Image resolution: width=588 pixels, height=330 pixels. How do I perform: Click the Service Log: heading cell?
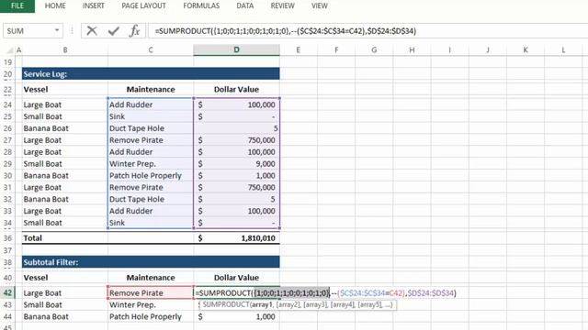tap(151, 73)
